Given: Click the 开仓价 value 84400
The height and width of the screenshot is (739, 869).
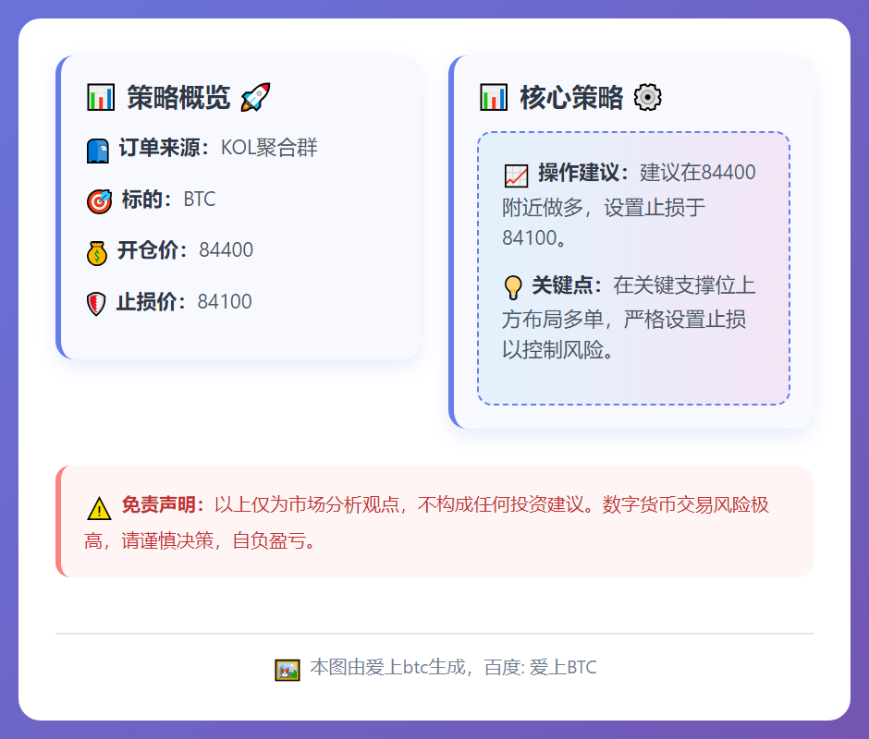Looking at the screenshot, I should click(226, 249).
